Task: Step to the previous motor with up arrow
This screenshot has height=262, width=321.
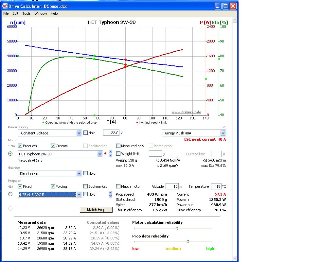Action: coord(110,152)
